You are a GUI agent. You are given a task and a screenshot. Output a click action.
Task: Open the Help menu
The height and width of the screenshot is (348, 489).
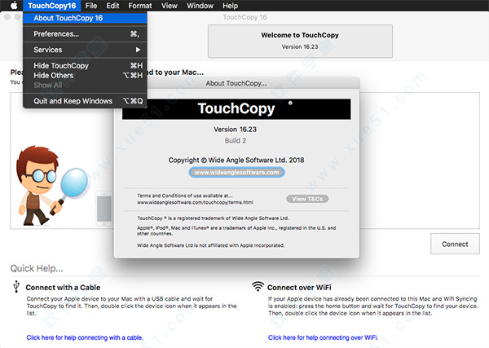(230, 6)
